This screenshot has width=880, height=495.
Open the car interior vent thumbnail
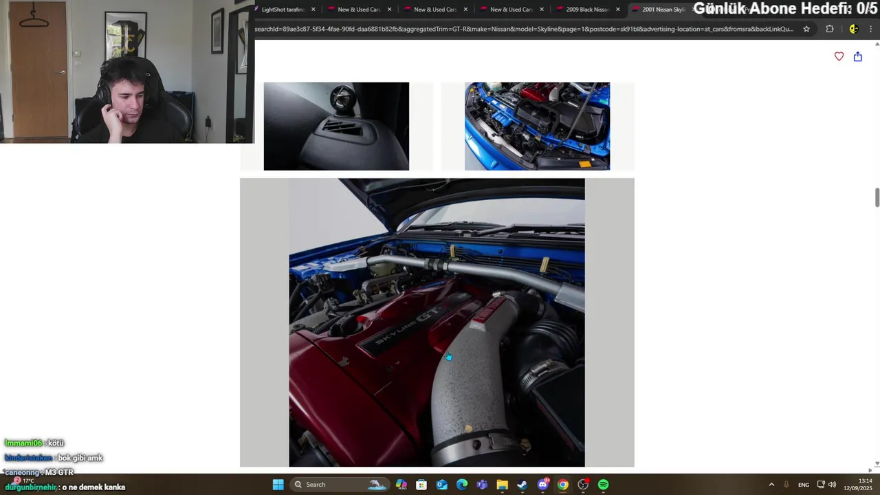pos(336,126)
